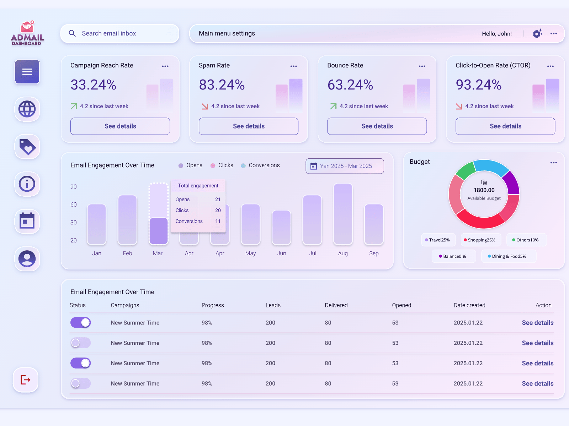
Task: Open the options menu on the Budget panel
Action: 553,162
